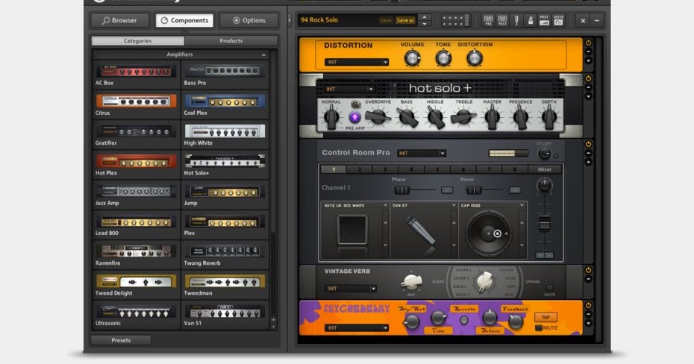Choose the Plex amplifier
The image size is (694, 364).
pos(225,225)
